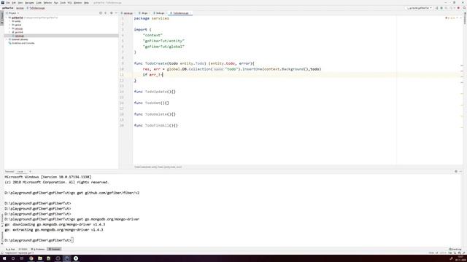The width and height of the screenshot is (467, 262).
Task: Switch to the TodoService.go editor tab
Action: pyautogui.click(x=180, y=13)
